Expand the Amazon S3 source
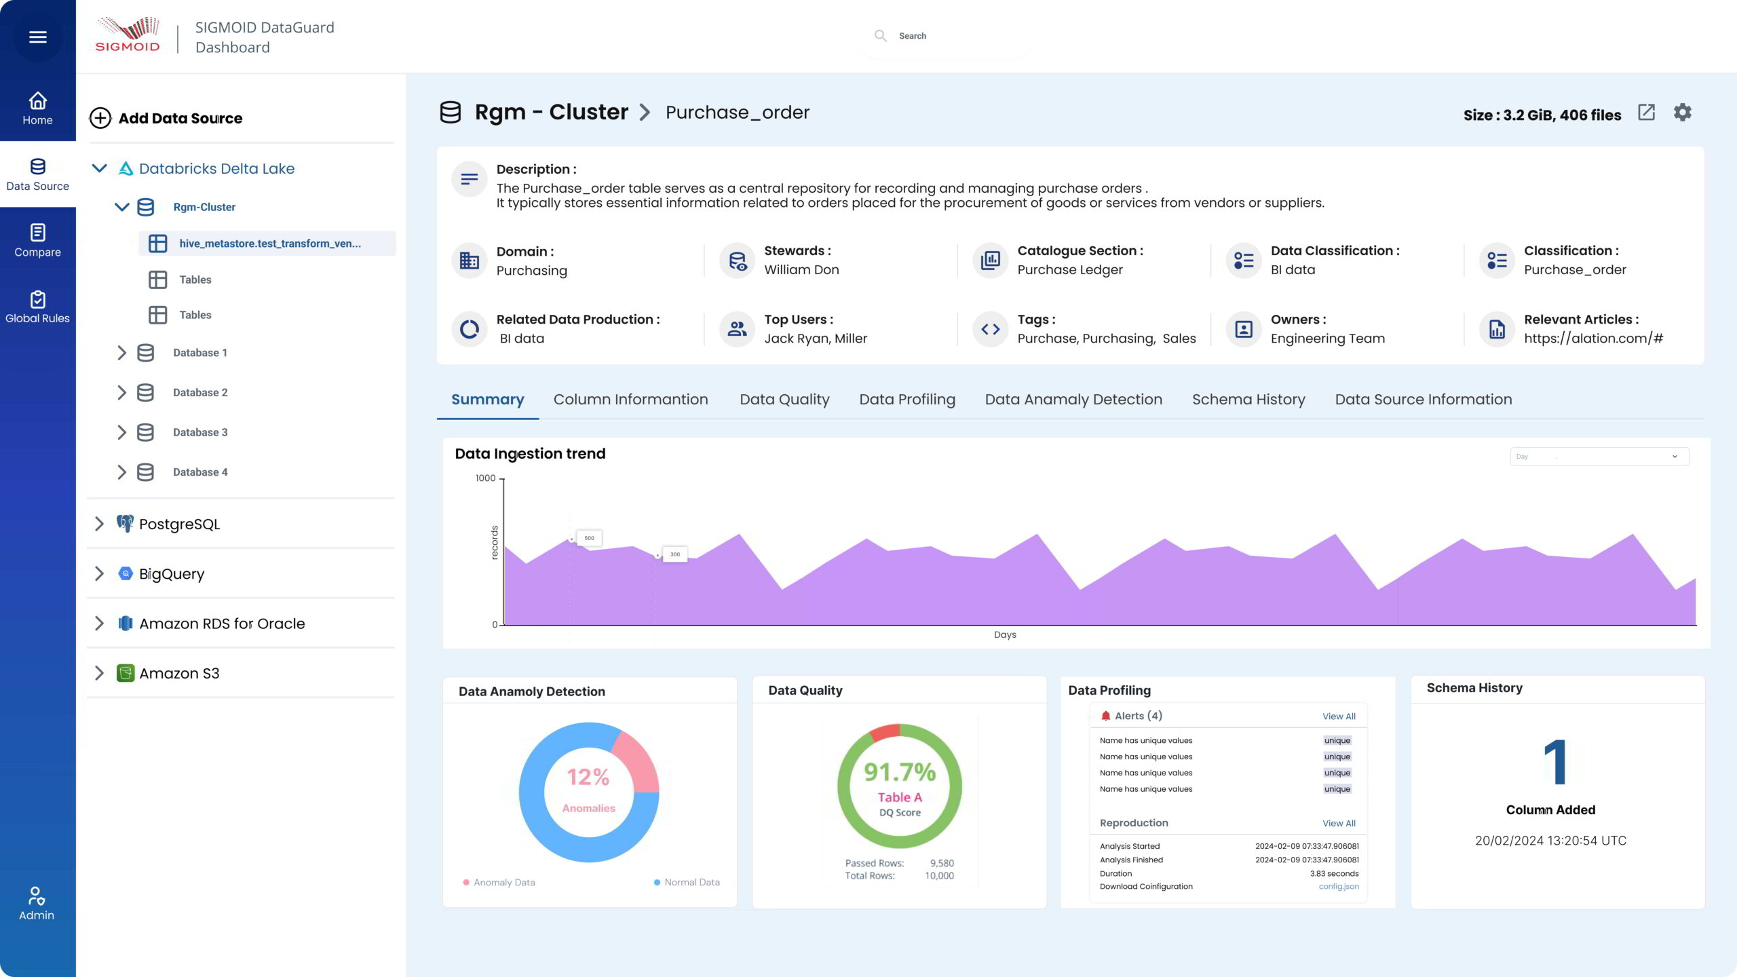 [100, 673]
